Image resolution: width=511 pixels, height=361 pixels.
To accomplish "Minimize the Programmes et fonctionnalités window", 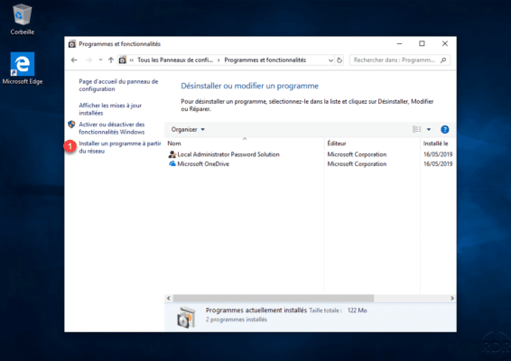I will tap(400, 43).
